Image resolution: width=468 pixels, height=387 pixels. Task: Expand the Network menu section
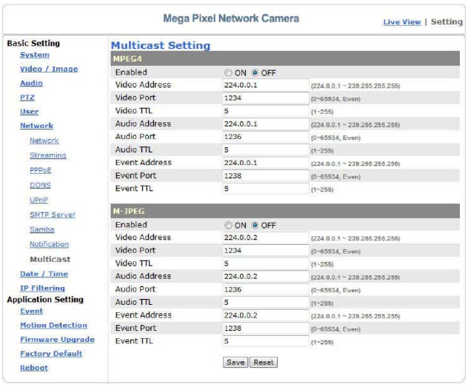[x=36, y=126]
